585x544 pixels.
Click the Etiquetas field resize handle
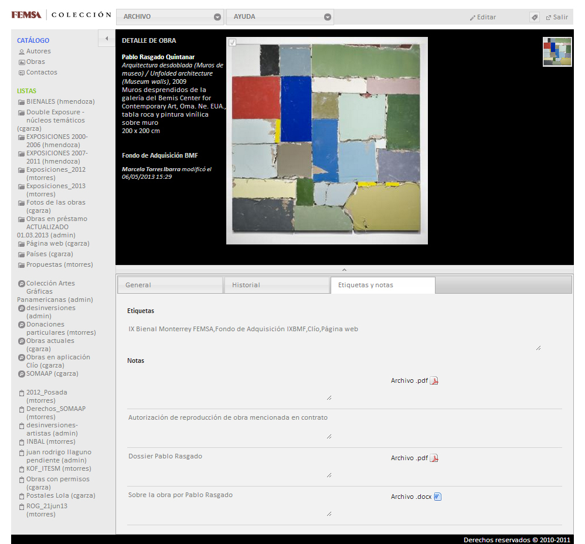tap(538, 348)
